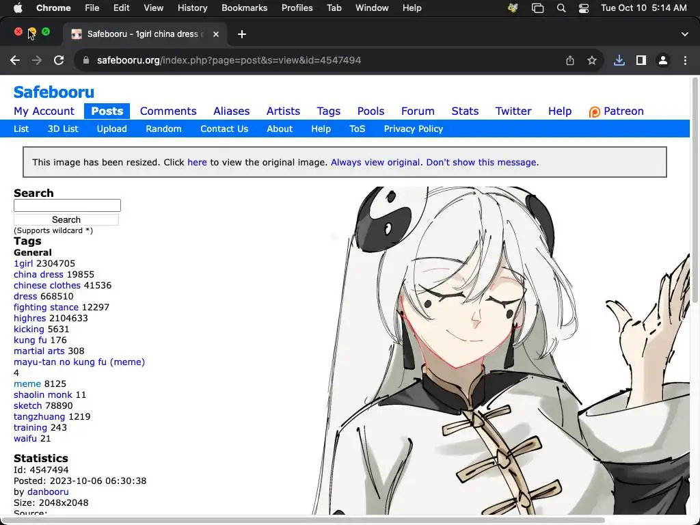Open the Artists page

(x=284, y=111)
